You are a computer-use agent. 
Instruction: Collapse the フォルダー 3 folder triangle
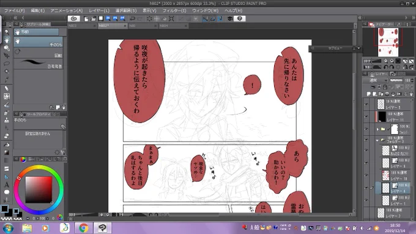(377, 140)
